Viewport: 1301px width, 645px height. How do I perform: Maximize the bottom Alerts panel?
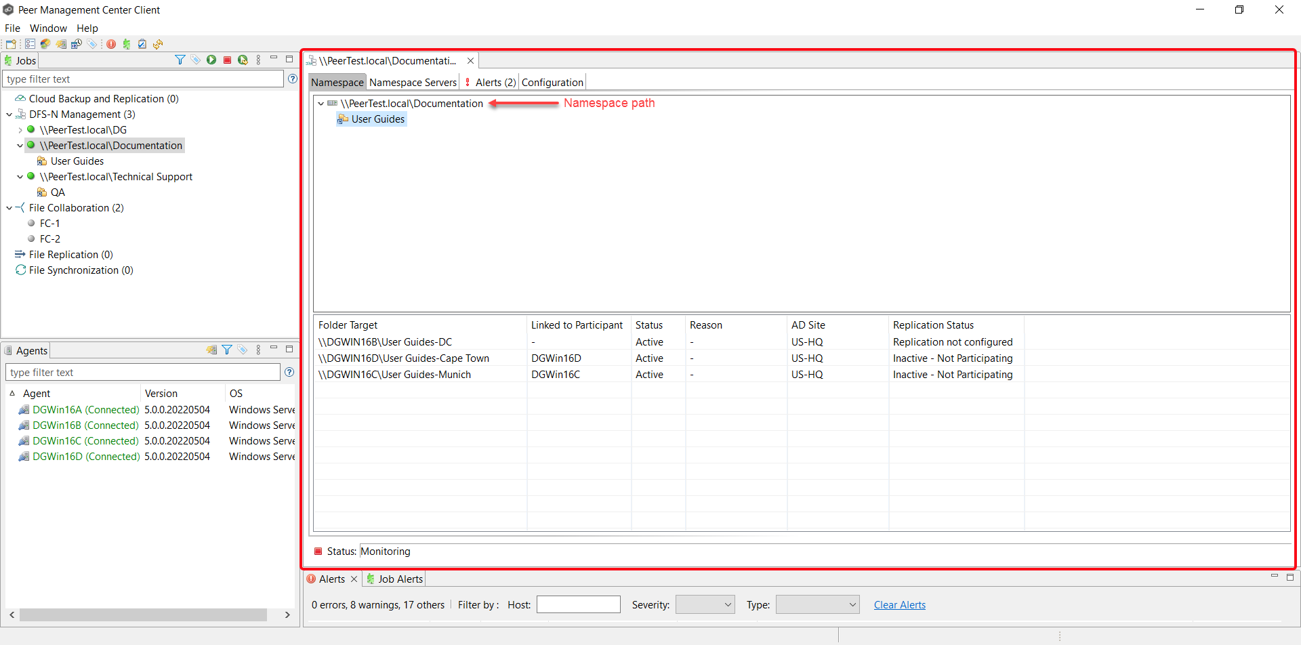tap(1290, 577)
